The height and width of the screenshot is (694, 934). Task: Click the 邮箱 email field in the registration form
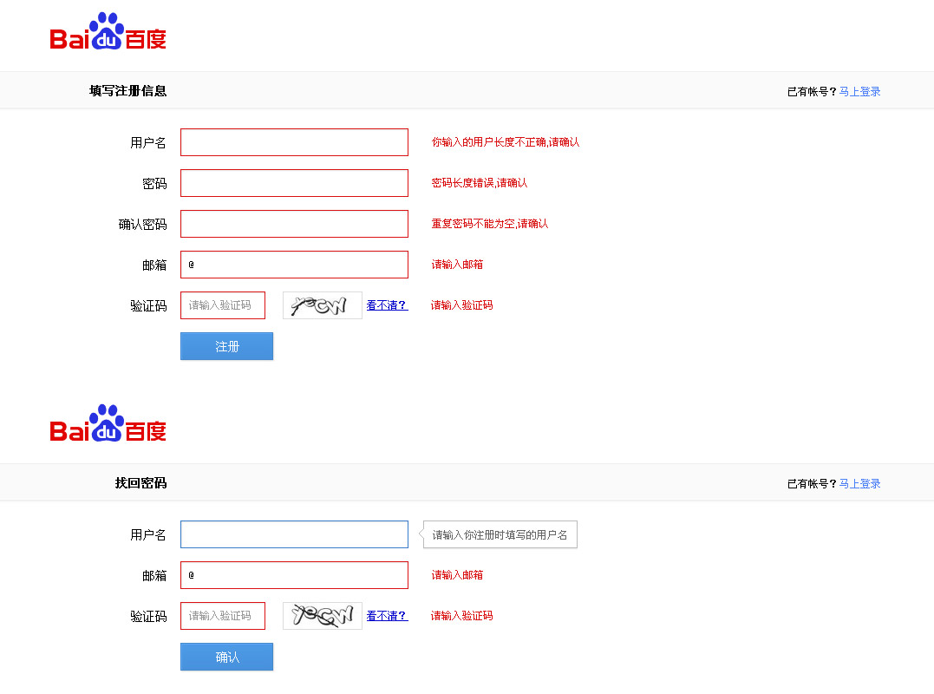pos(294,265)
